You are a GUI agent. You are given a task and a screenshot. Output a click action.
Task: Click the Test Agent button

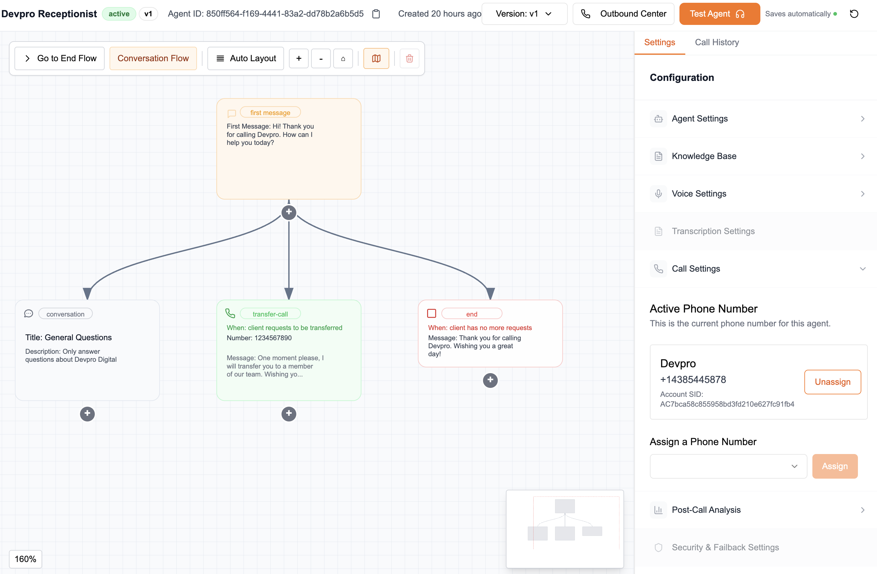point(719,14)
